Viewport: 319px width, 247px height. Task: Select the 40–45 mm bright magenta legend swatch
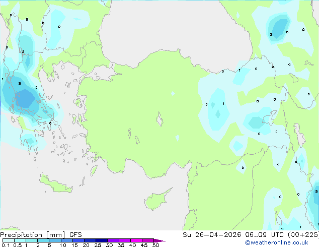(136, 240)
